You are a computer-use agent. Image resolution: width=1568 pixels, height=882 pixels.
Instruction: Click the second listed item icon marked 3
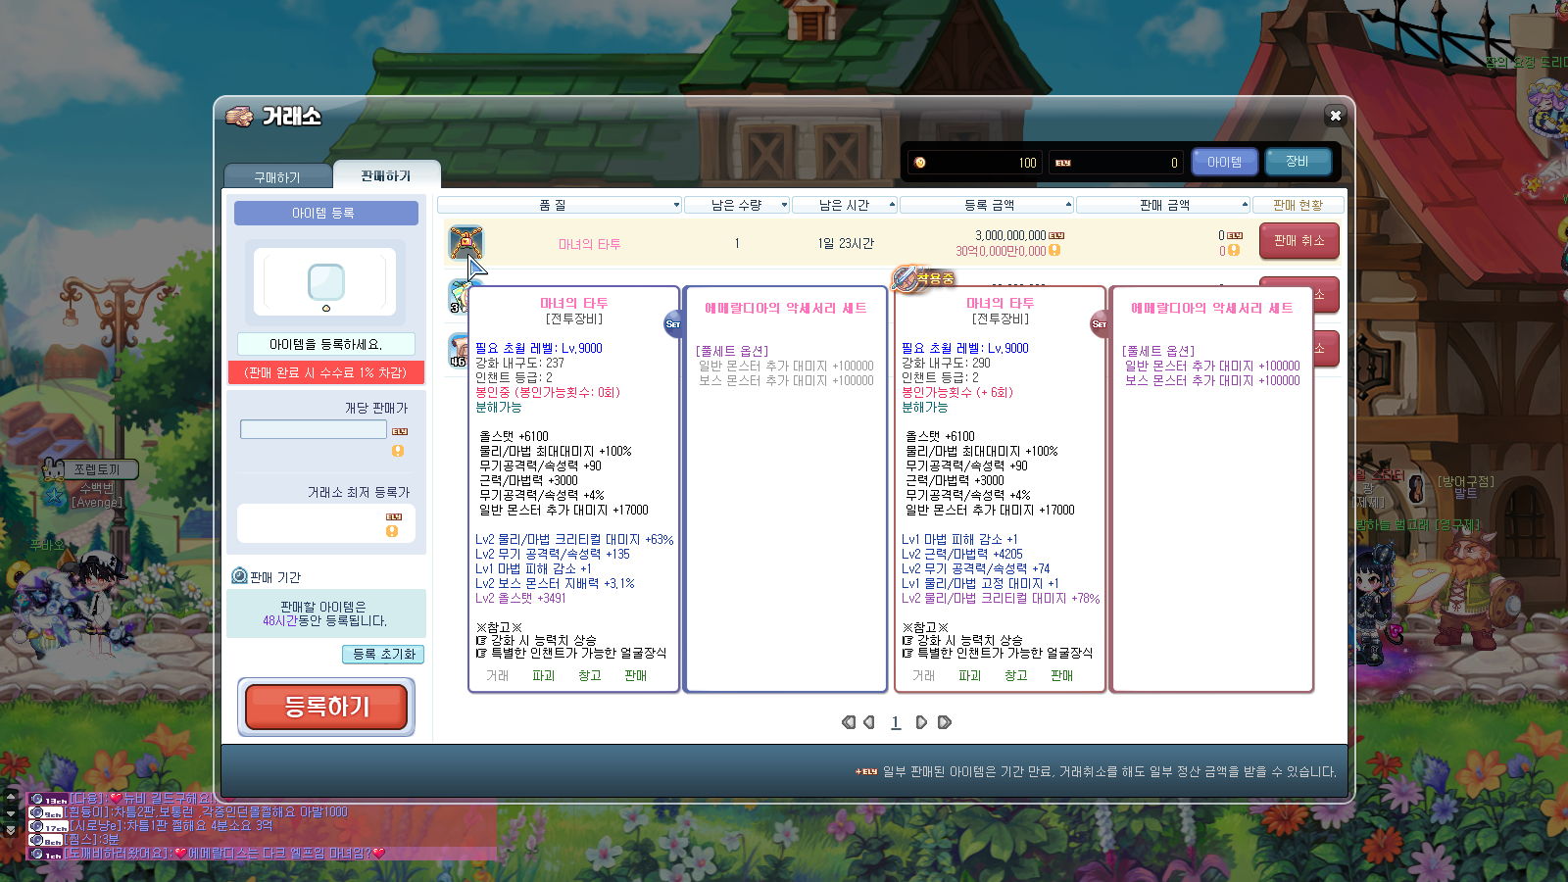(458, 296)
